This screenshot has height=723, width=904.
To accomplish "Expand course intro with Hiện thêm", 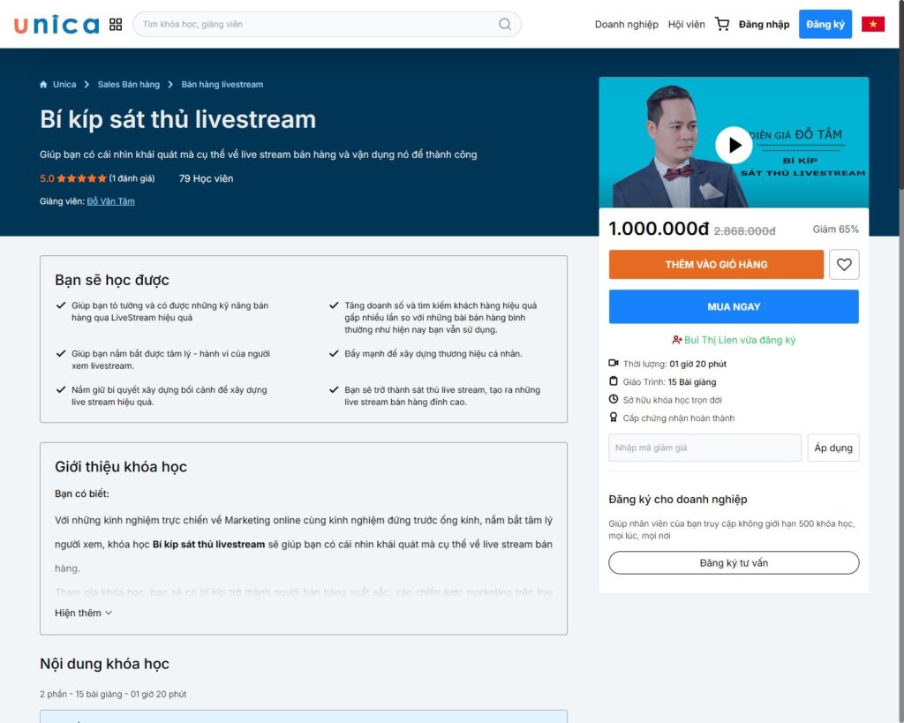I will coord(83,613).
